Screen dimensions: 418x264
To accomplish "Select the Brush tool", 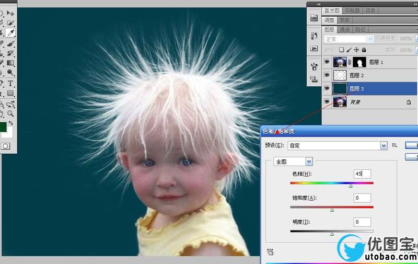I will [x=10, y=43].
